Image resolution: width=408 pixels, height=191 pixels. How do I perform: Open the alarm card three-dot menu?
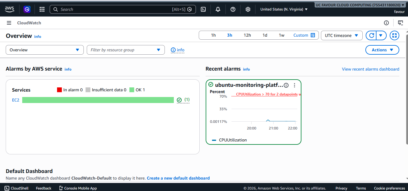click(295, 85)
